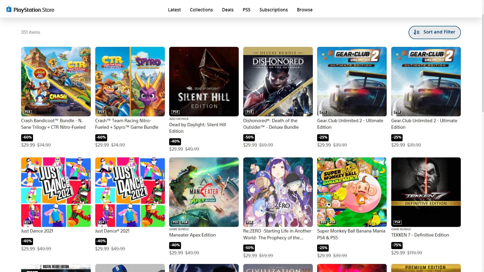Click the PlayStation Store shopping bag logo
This screenshot has width=484, height=272.
[9, 9]
